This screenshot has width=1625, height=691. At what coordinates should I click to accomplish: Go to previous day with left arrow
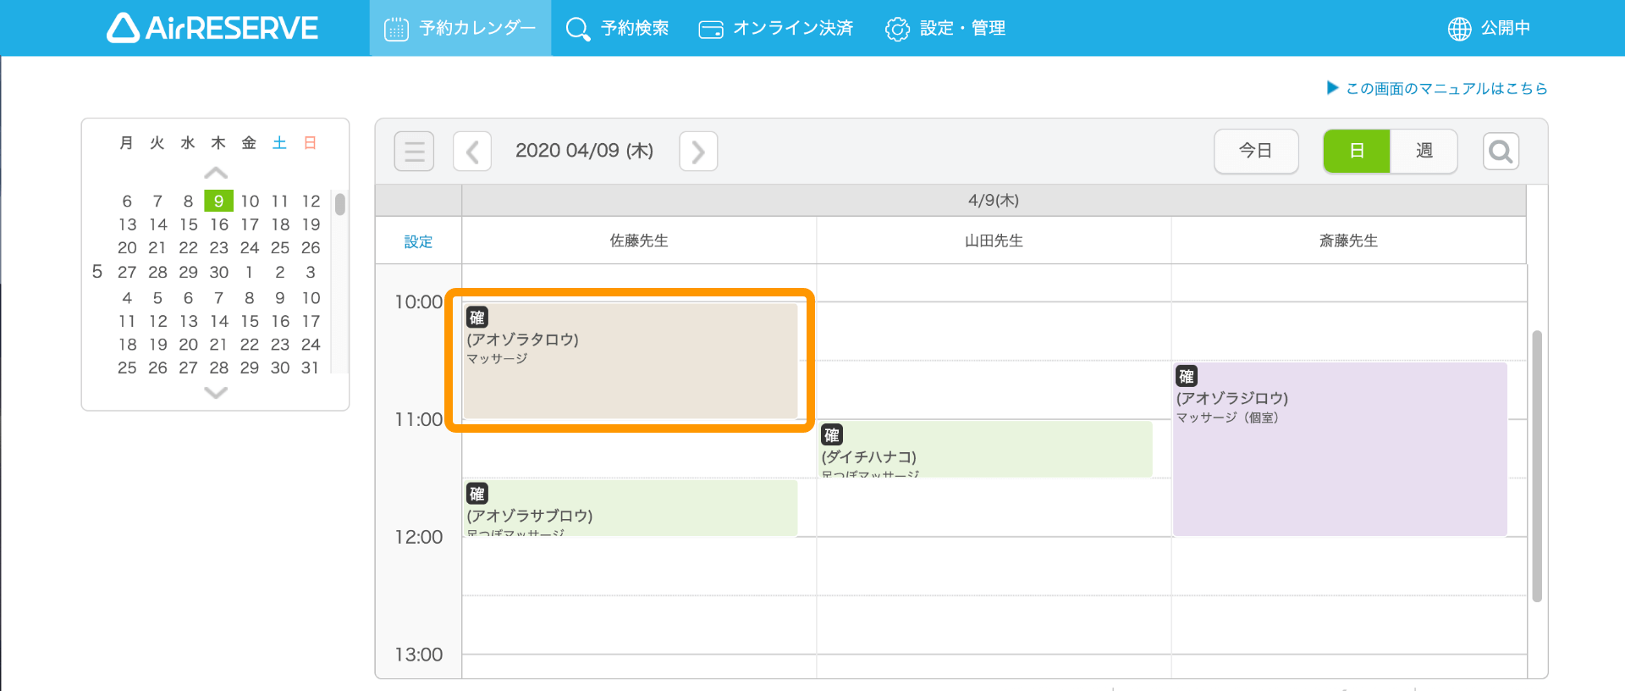[472, 152]
